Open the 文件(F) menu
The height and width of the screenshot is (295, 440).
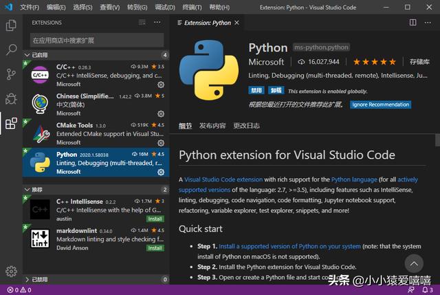[30, 8]
